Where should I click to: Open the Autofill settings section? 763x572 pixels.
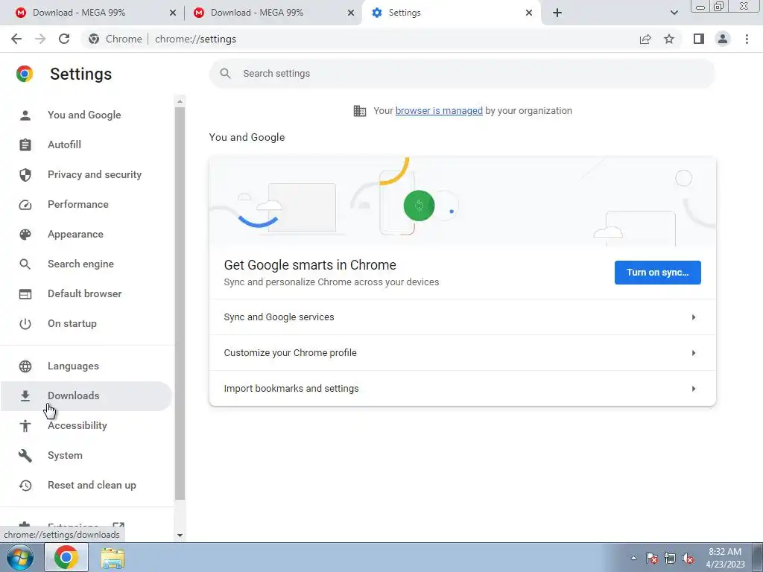64,145
